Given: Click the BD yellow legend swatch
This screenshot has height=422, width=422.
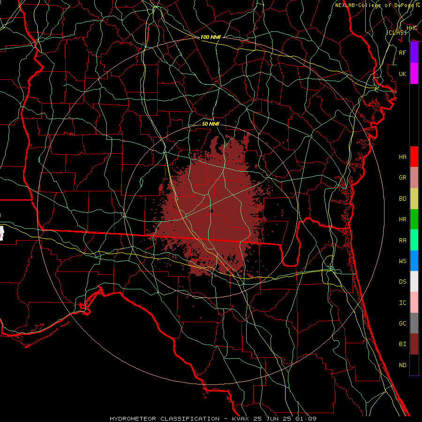Looking at the screenshot, I should click(414, 199).
